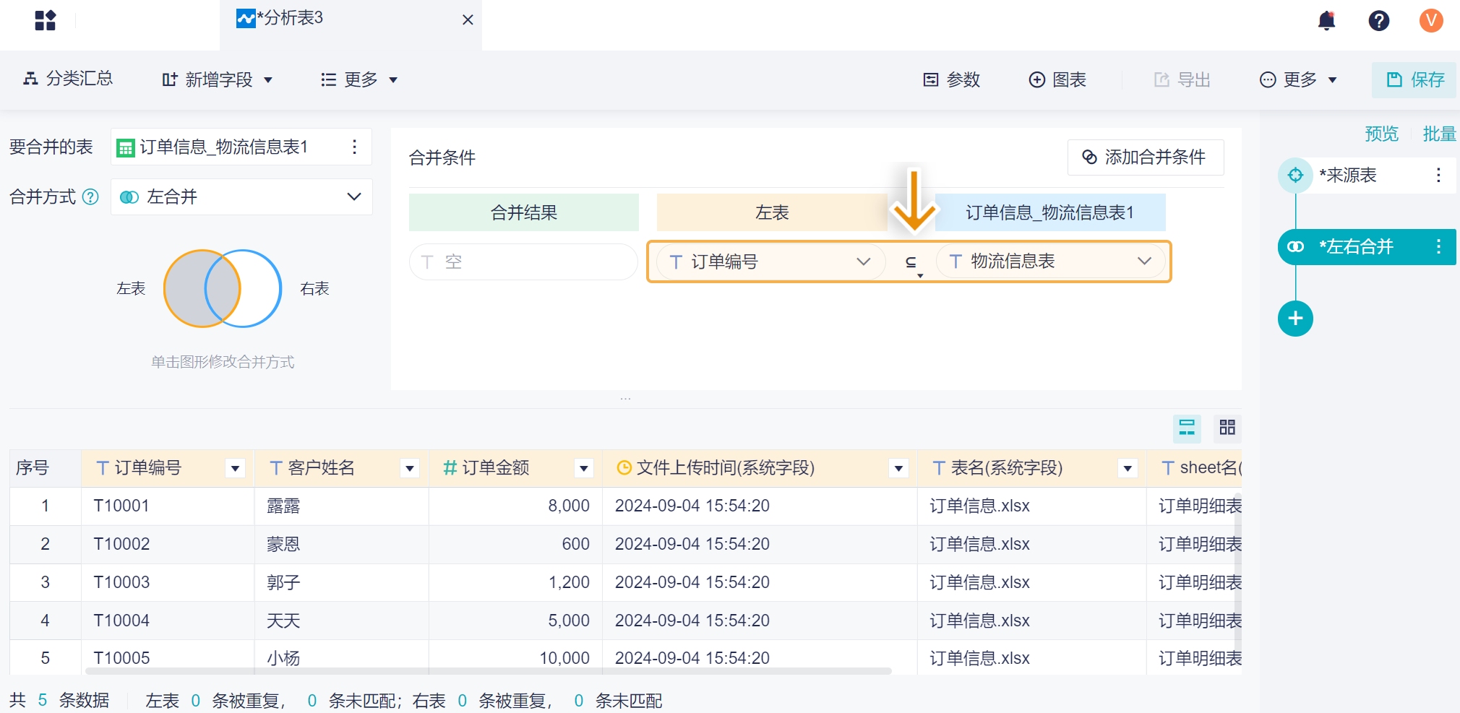Switch to list view layout
The width and height of the screenshot is (1460, 713).
(1187, 428)
